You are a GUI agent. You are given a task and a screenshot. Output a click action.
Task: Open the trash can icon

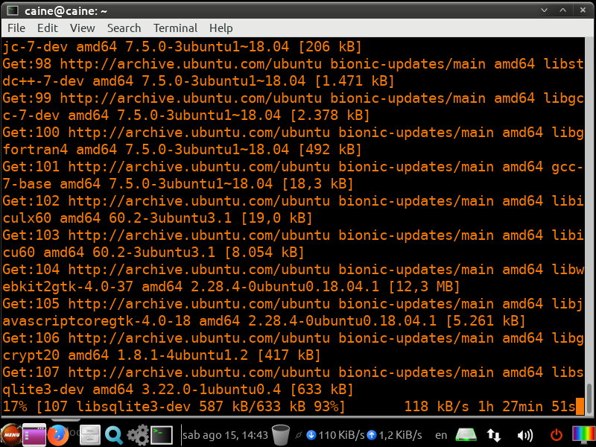[281, 435]
